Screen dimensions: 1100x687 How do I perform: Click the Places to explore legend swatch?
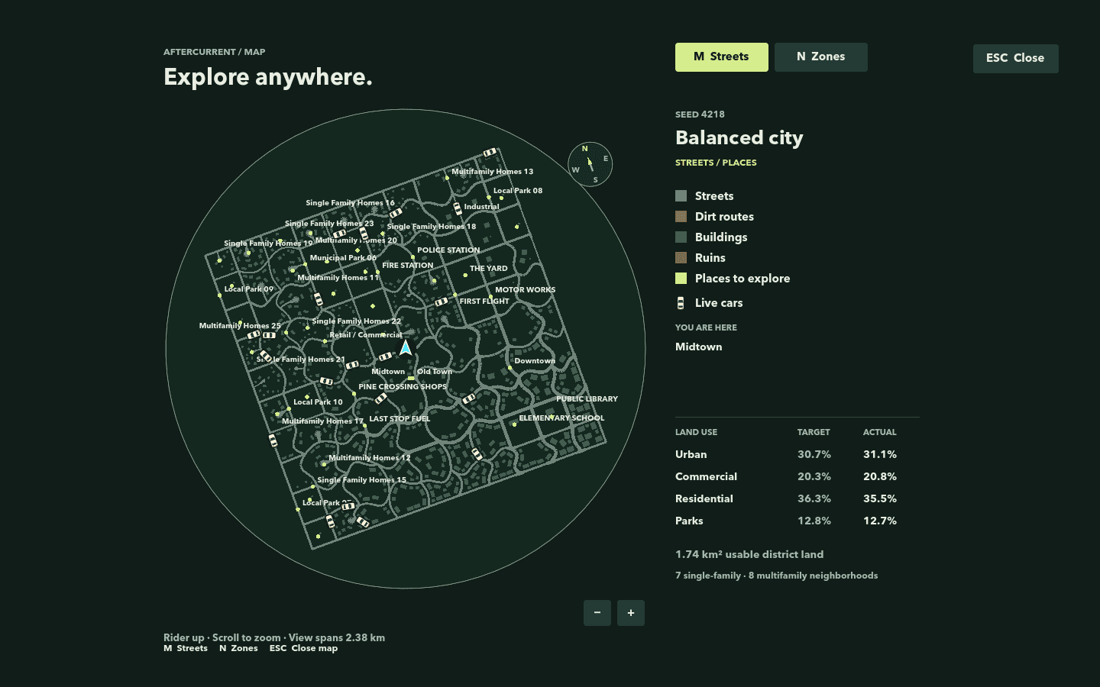(x=681, y=279)
